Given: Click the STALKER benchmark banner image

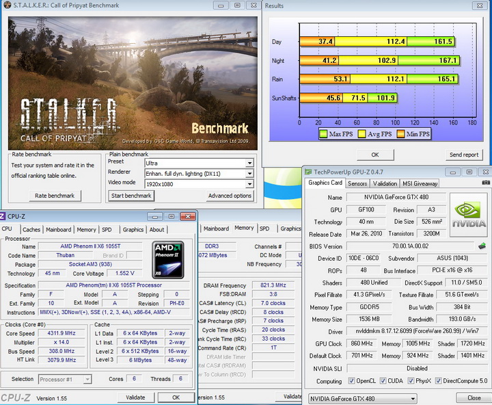Looking at the screenshot, I should point(133,83).
